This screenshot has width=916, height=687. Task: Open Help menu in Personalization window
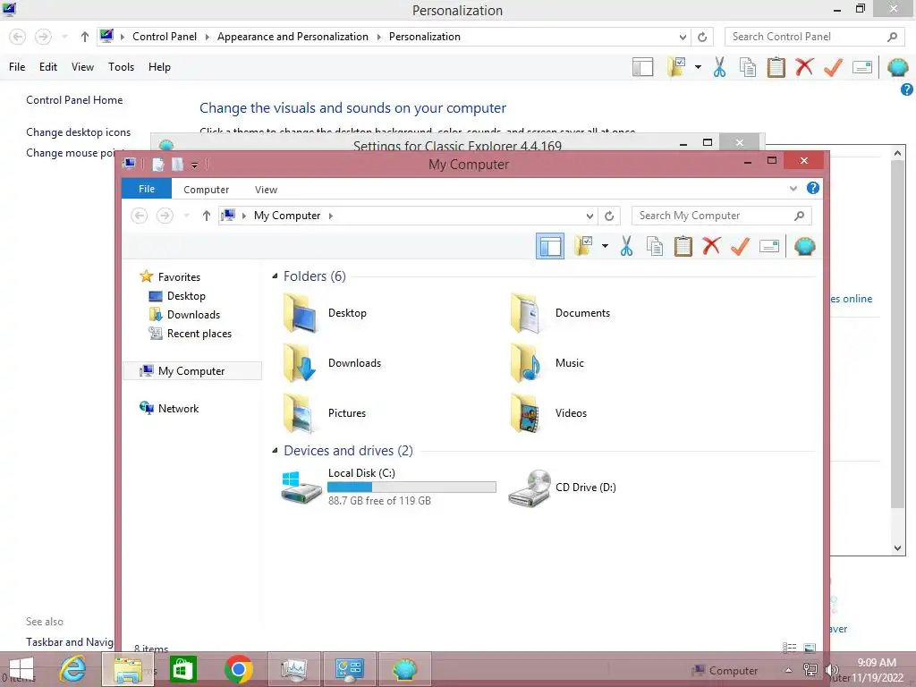coord(159,67)
